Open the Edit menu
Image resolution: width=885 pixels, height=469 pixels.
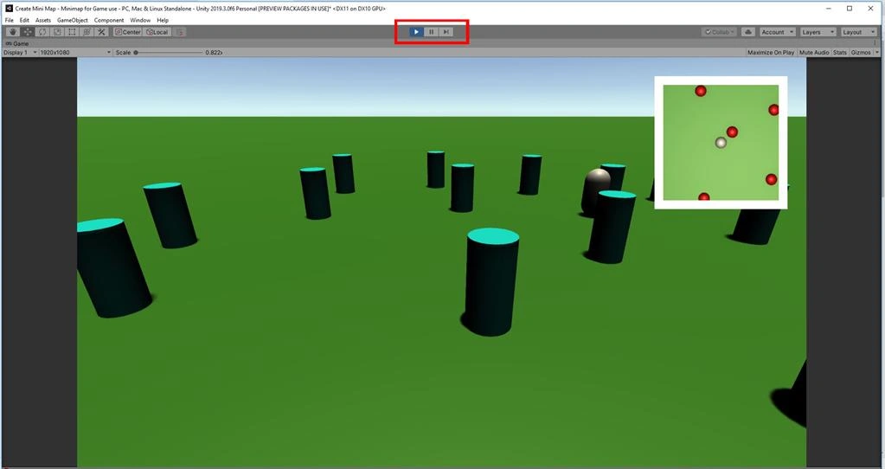coord(24,20)
